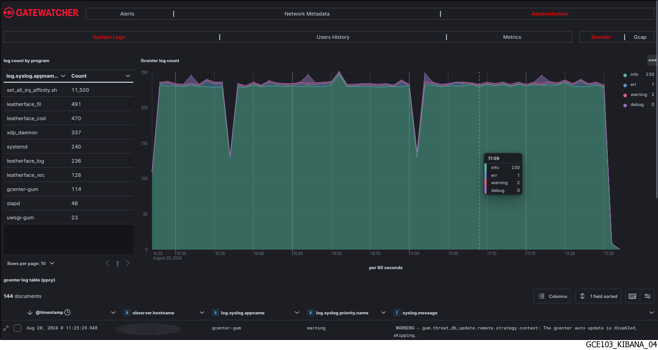Select the Gcenter source toggle

point(601,37)
